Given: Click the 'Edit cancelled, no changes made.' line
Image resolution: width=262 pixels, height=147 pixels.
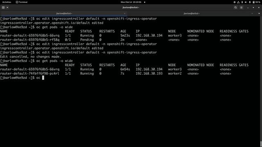Looking at the screenshot, I should point(31,57).
